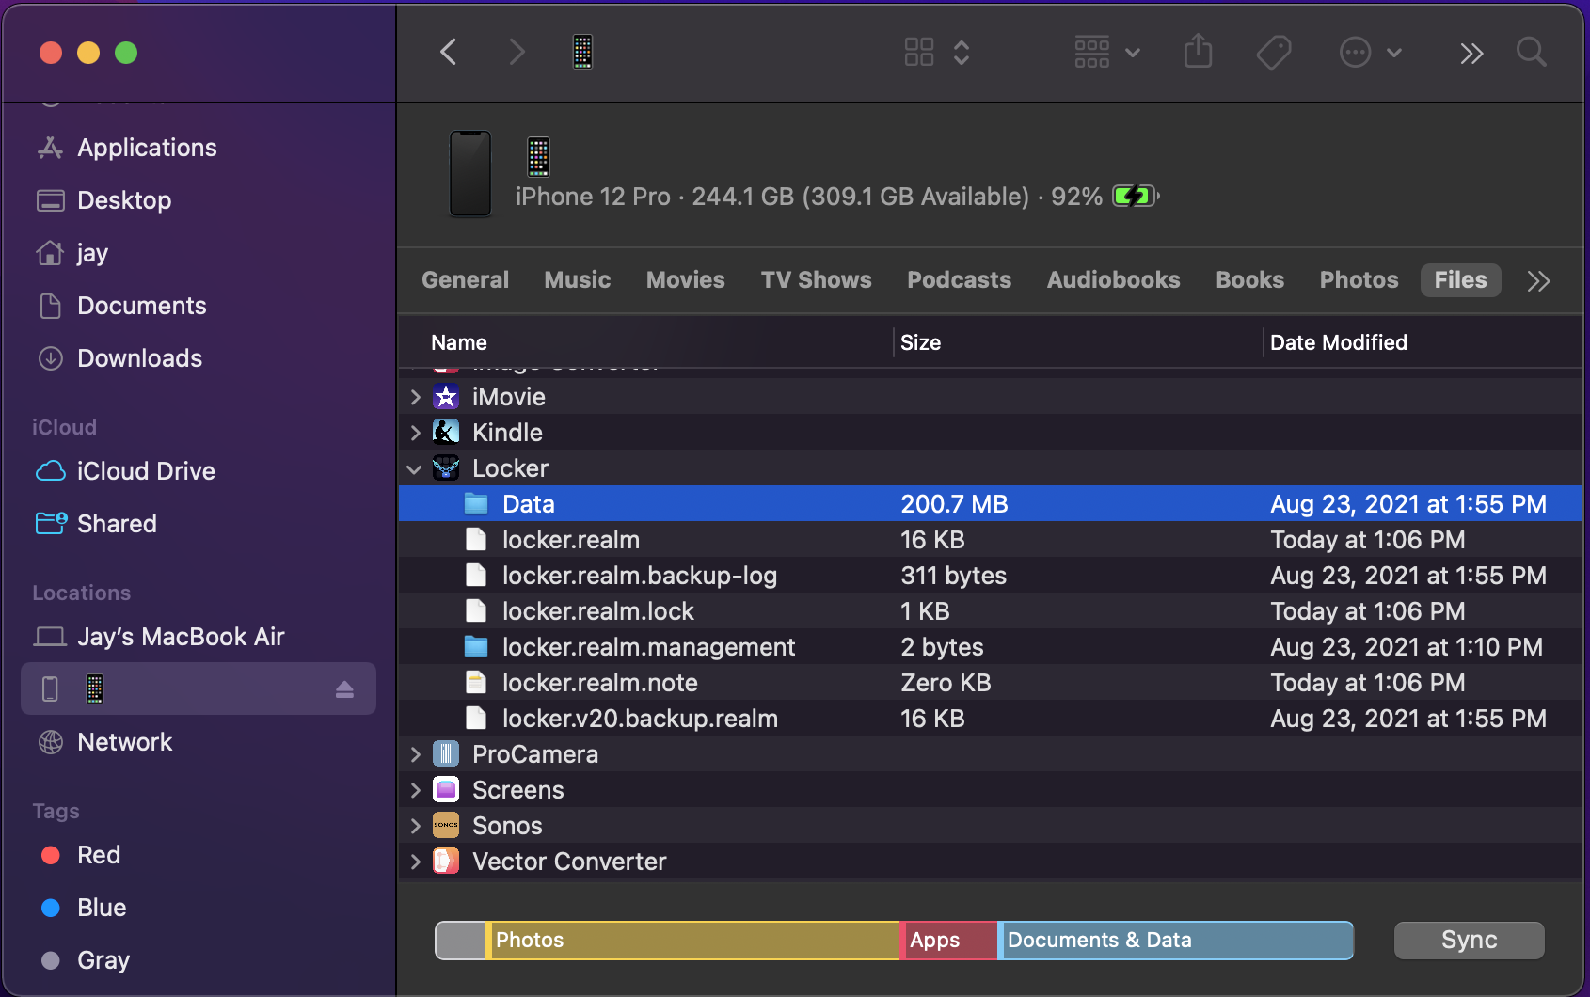Image resolution: width=1590 pixels, height=997 pixels.
Task: Expand the ProCamera app disclosure arrow
Action: point(415,754)
